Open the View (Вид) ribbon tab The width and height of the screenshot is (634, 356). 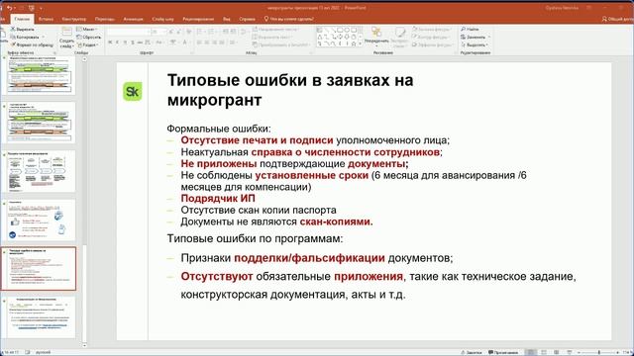(x=227, y=19)
